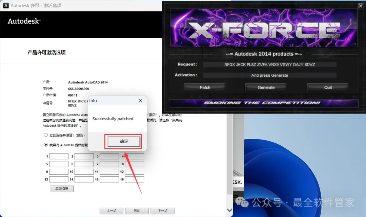366x217 pixels.
Task: Click the Request field in X-Force
Action: 270,65
